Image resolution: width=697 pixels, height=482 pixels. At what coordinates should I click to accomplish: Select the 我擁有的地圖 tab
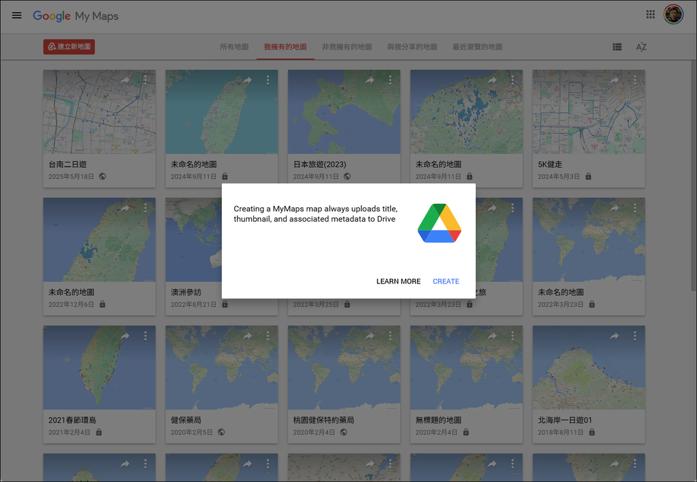point(285,47)
